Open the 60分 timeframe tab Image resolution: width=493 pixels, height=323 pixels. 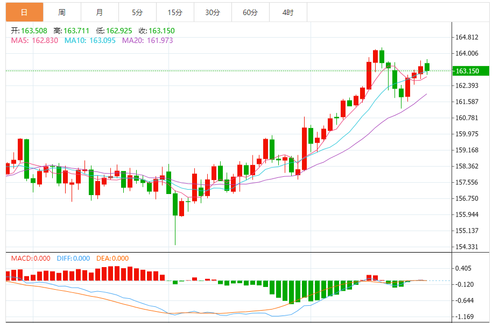pyautogui.click(x=251, y=12)
